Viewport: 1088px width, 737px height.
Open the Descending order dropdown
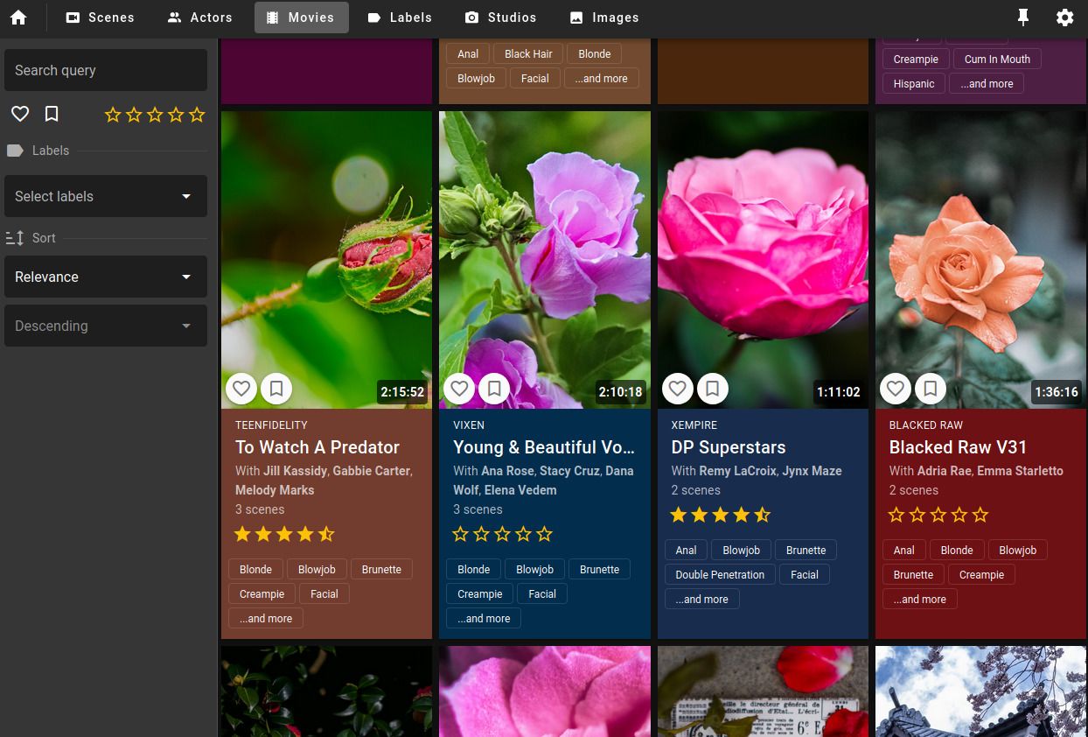point(106,326)
